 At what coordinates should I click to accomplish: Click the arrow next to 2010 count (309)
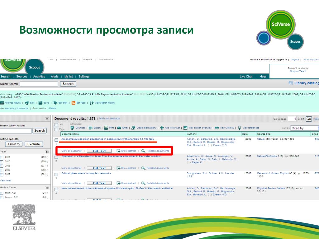point(48,162)
